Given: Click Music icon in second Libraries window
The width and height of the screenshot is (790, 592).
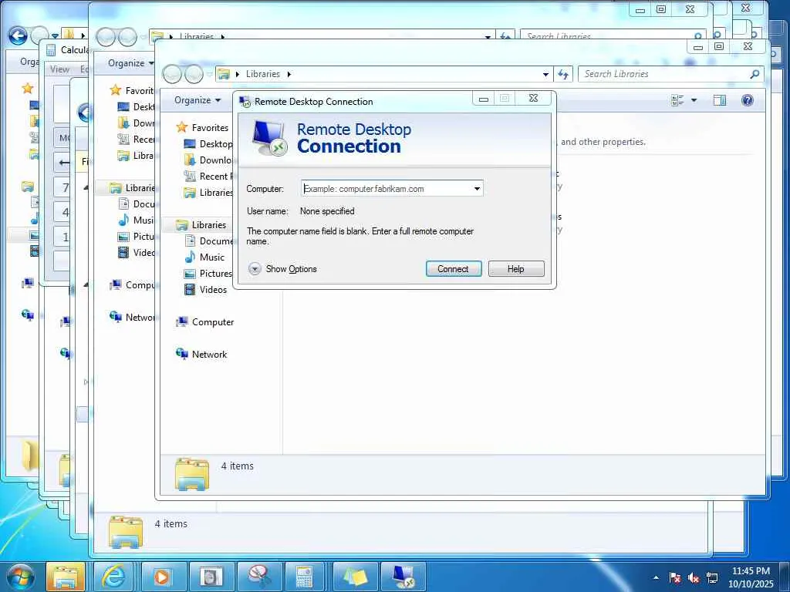Looking at the screenshot, I should coord(123,220).
